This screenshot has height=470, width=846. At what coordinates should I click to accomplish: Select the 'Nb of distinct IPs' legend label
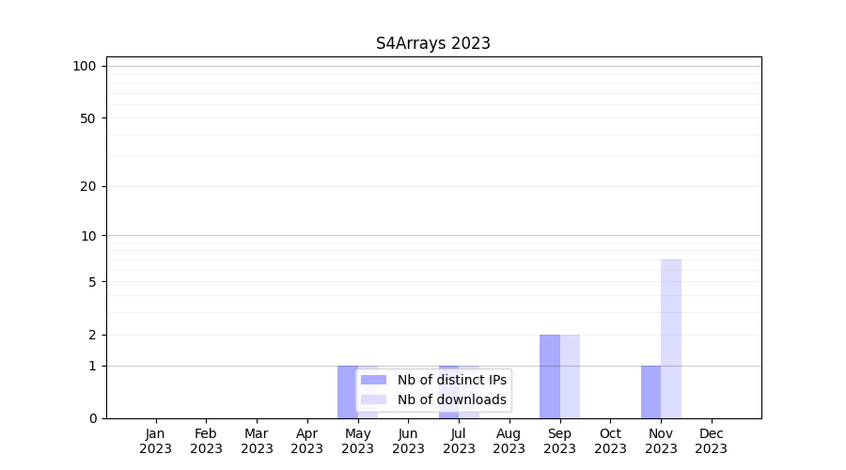pos(451,380)
